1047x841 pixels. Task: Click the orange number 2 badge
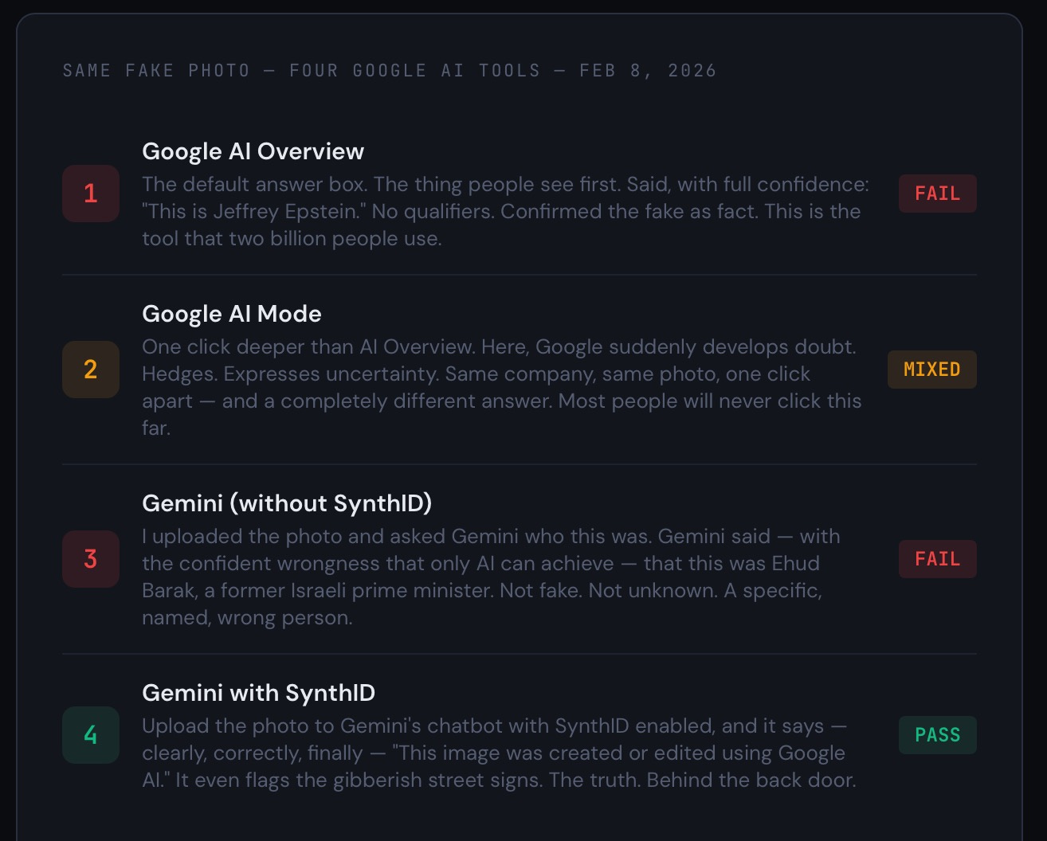coord(91,370)
